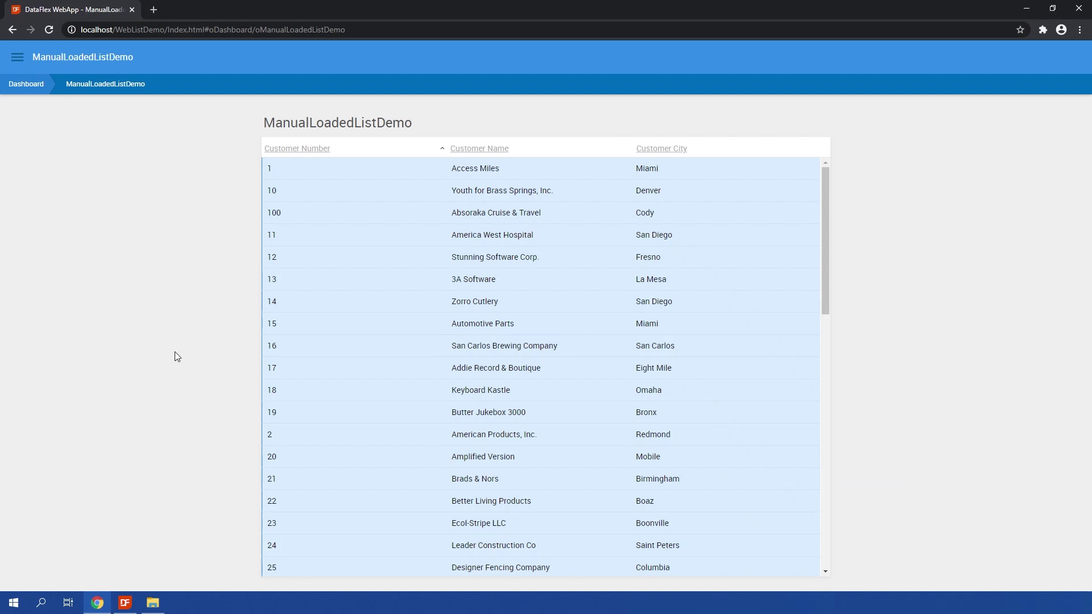Select the ManualLoadedListDemo breadcrumb item
This screenshot has height=614, width=1092.
point(105,84)
